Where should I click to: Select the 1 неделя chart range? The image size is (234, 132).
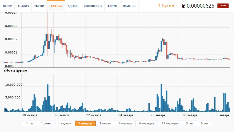point(64,123)
